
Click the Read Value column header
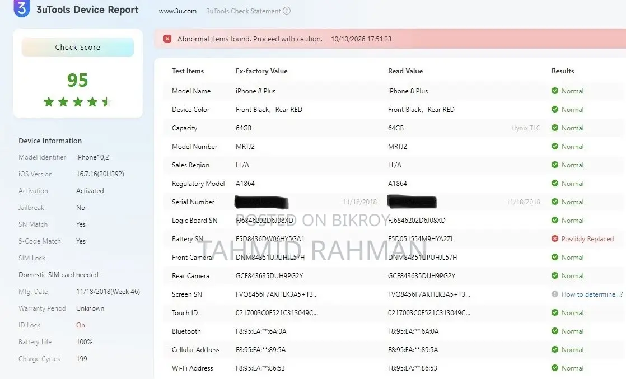click(x=405, y=71)
